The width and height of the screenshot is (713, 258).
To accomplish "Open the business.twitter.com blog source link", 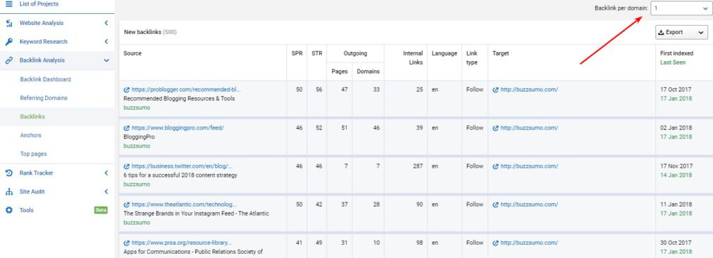I will (182, 166).
